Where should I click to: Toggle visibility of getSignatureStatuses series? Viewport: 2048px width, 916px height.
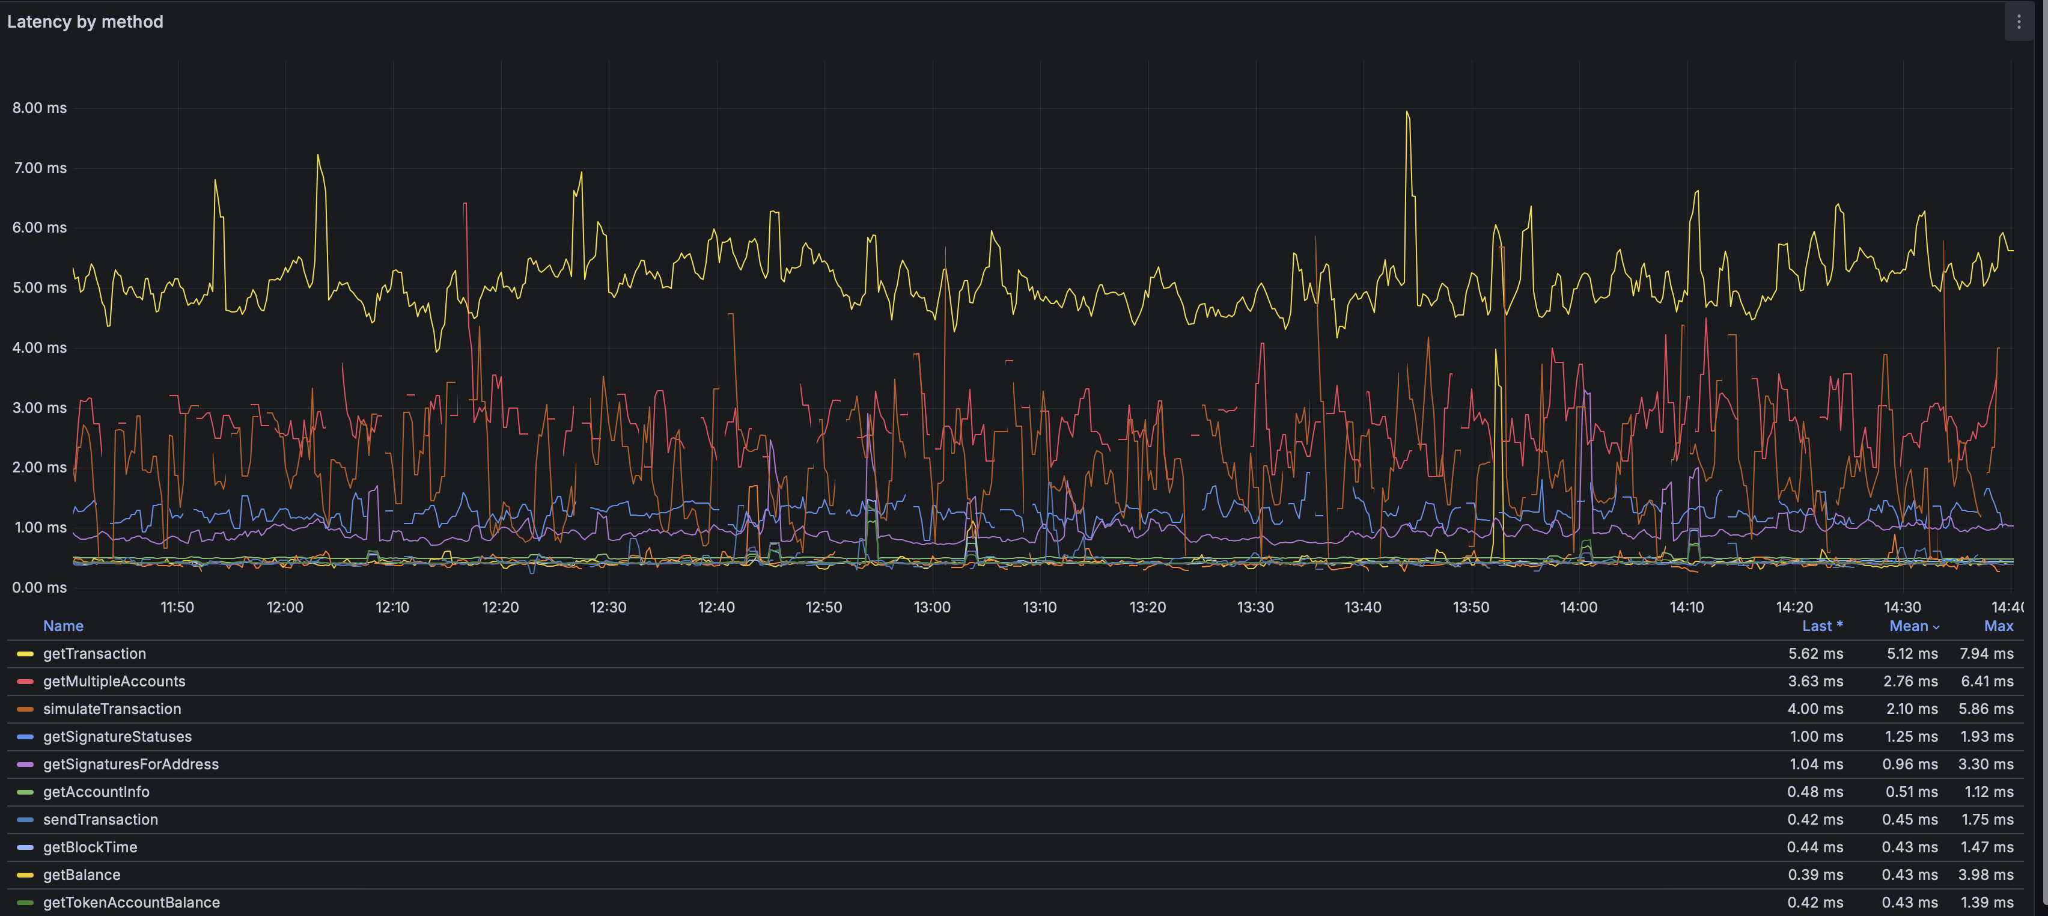[x=117, y=737]
